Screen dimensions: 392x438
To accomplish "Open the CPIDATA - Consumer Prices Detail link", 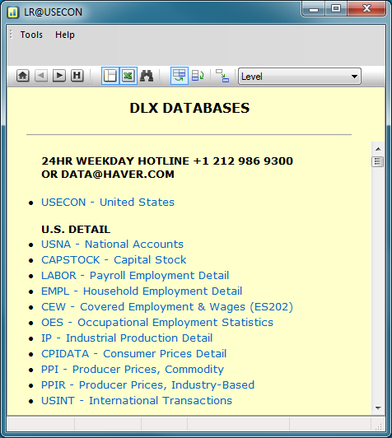I will click(x=134, y=354).
